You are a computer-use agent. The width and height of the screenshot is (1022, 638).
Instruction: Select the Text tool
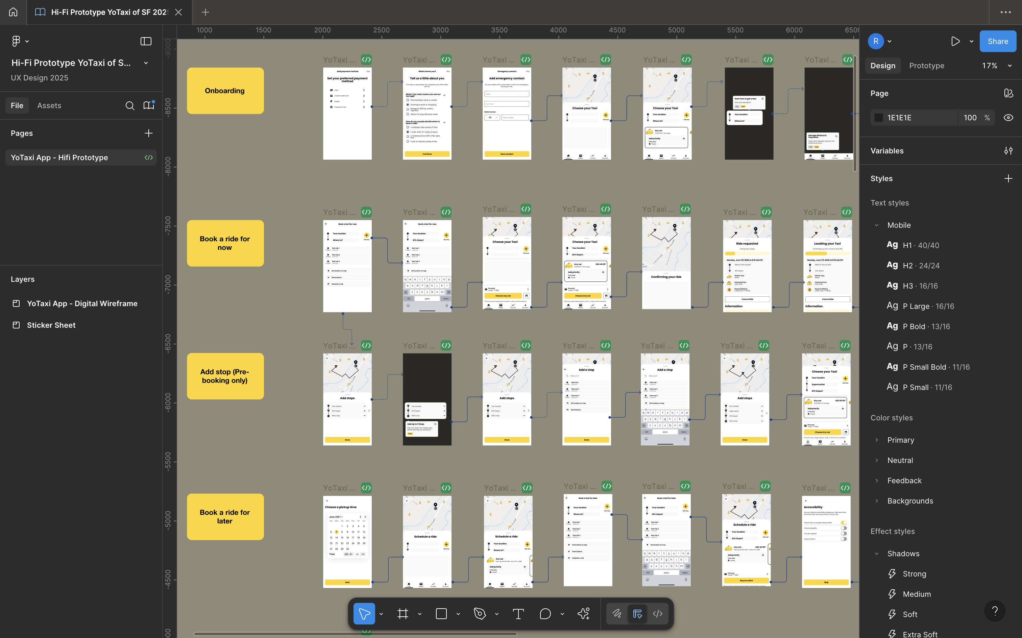coord(518,614)
